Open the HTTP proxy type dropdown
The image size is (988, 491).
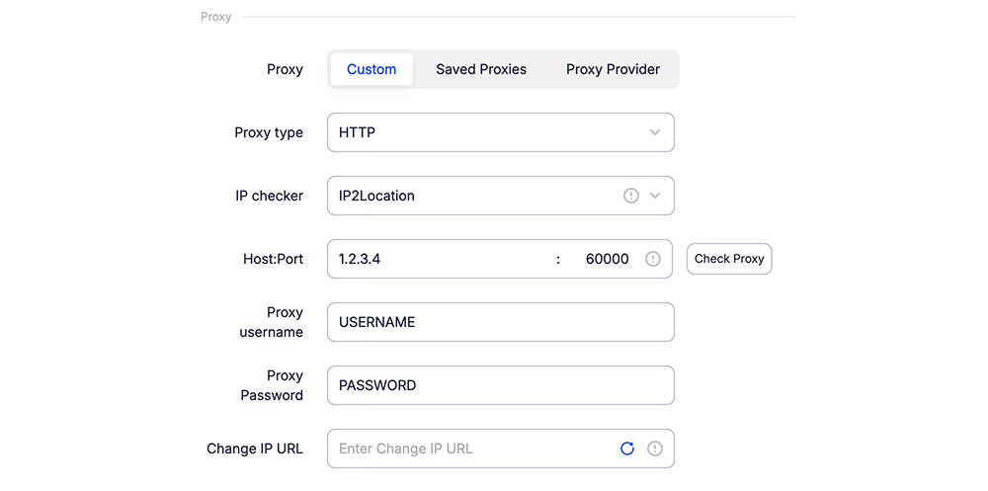pyautogui.click(x=500, y=132)
